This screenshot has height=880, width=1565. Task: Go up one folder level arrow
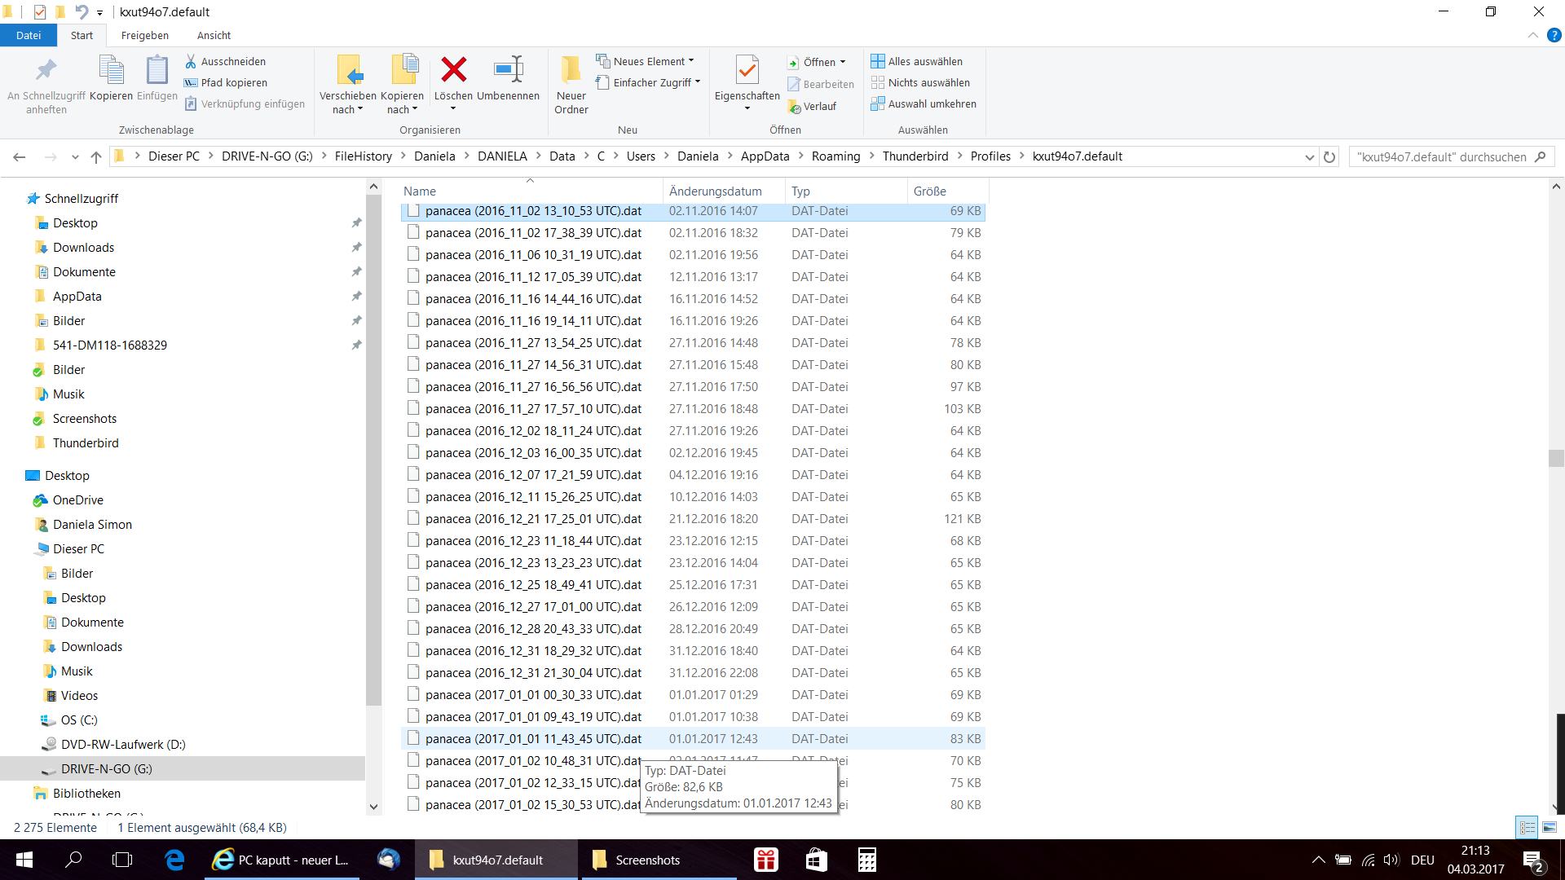point(96,156)
